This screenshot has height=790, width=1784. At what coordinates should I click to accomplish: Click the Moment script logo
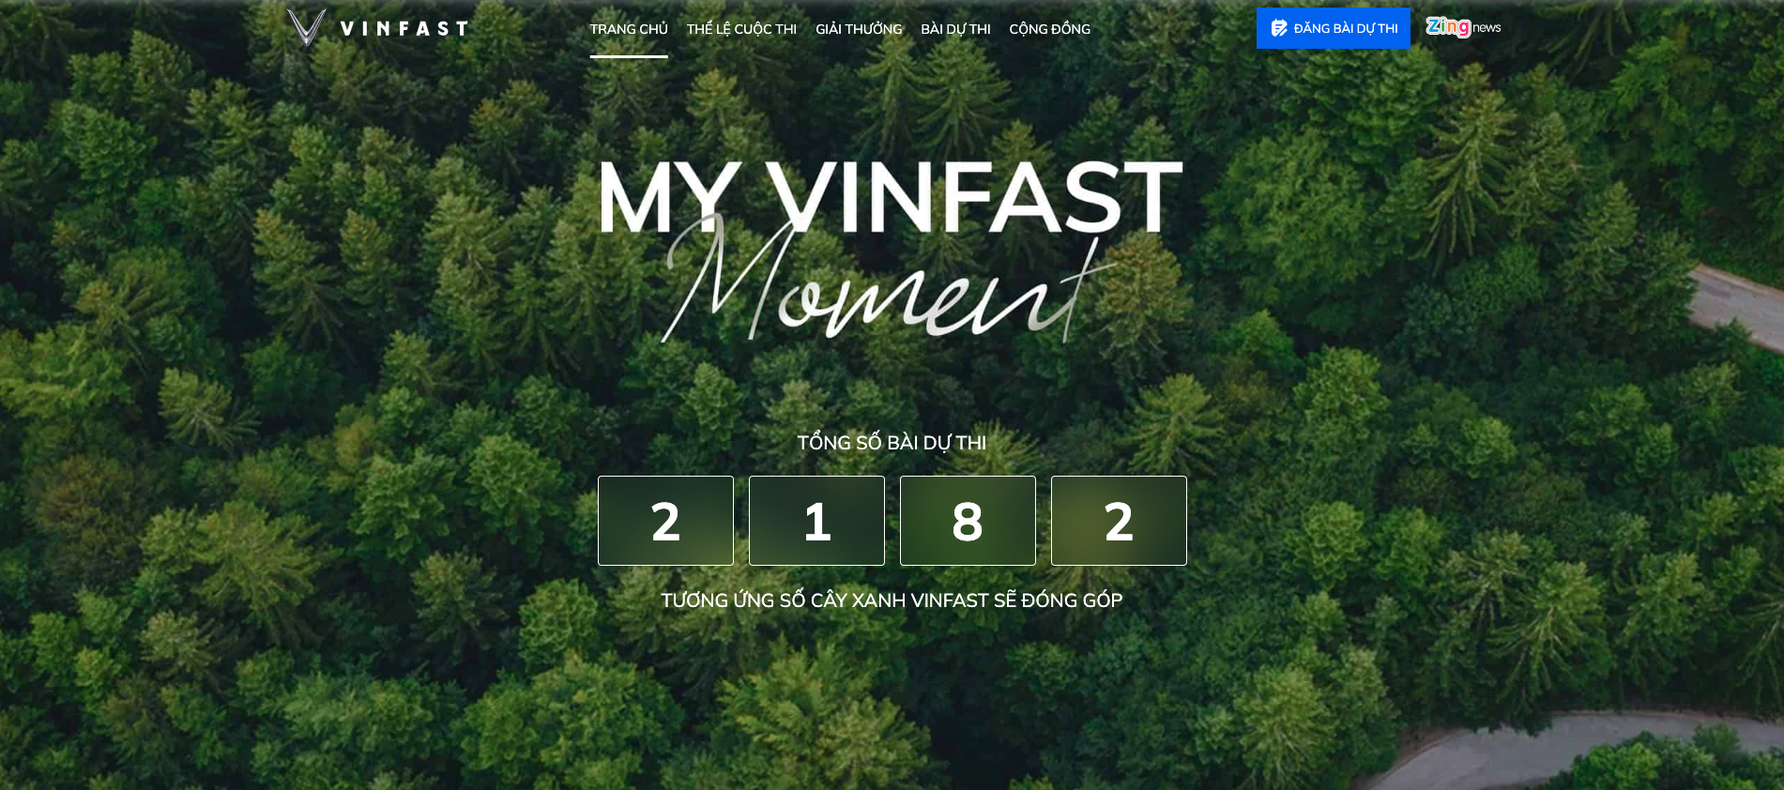(x=887, y=281)
